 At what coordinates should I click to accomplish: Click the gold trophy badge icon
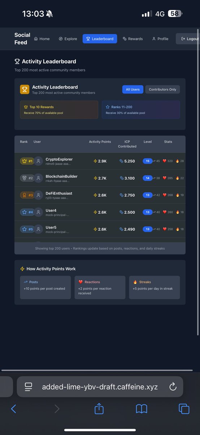tap(25, 90)
